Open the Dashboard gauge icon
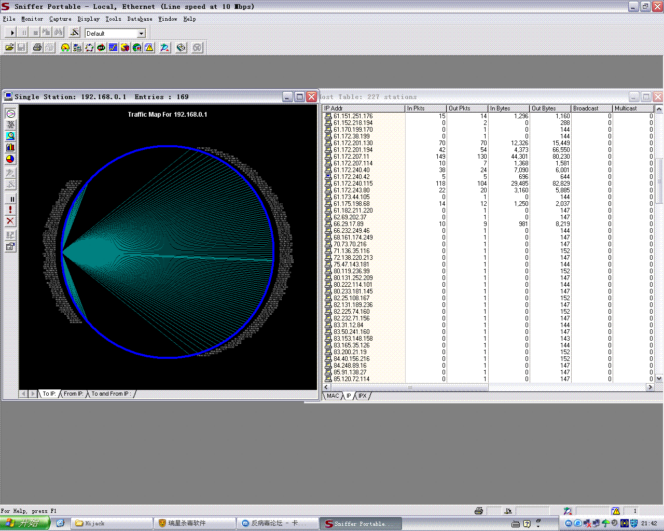The height and width of the screenshot is (531, 664). pyautogui.click(x=65, y=48)
